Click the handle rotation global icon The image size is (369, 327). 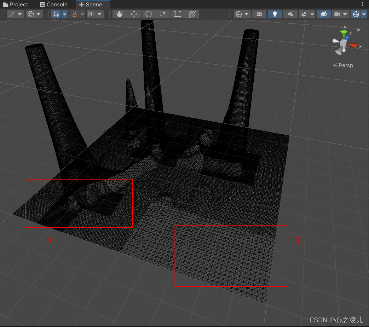(30, 14)
